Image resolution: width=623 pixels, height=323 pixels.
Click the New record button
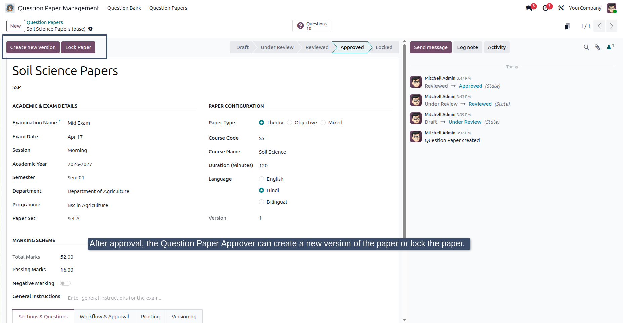click(x=15, y=26)
